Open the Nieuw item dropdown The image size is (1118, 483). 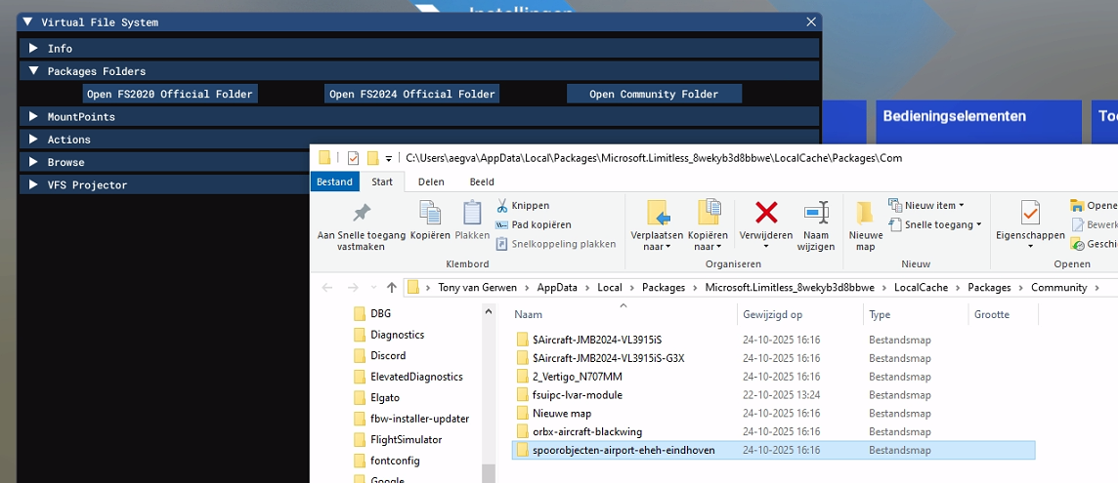click(x=926, y=205)
